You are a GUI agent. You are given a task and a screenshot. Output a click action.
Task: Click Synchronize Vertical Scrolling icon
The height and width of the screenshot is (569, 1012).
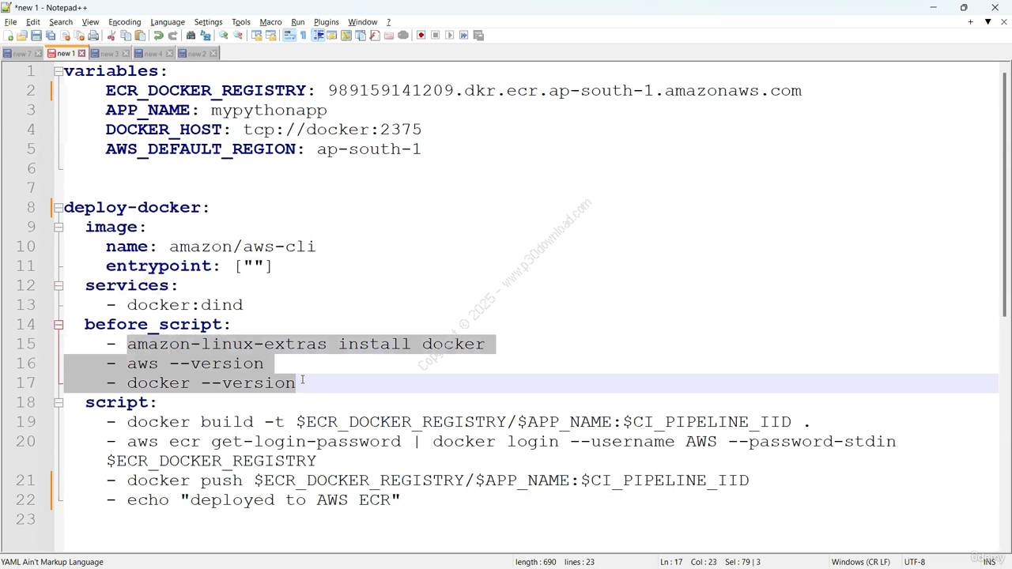click(256, 36)
